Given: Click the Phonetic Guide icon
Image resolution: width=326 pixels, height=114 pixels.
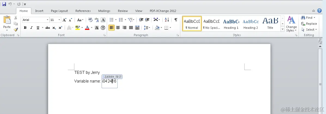Looking at the screenshot, I should pyautogui.click(x=96, y=20).
